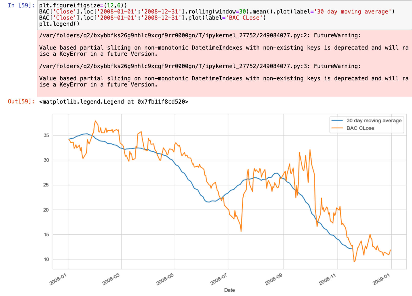Image resolution: width=412 pixels, height=296 pixels.
Task: Place cursor on the plt.legend() line
Action: tap(59, 24)
